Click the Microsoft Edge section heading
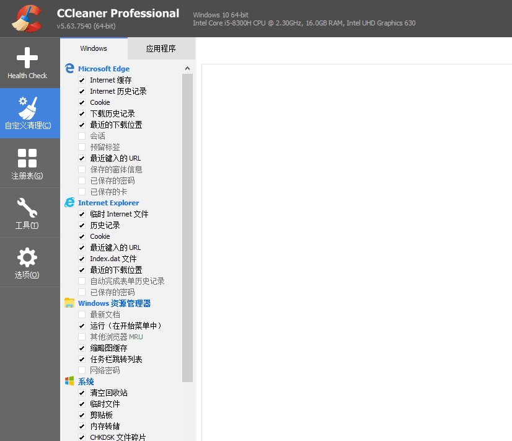Viewport: 512px width, 441px height. coord(104,69)
